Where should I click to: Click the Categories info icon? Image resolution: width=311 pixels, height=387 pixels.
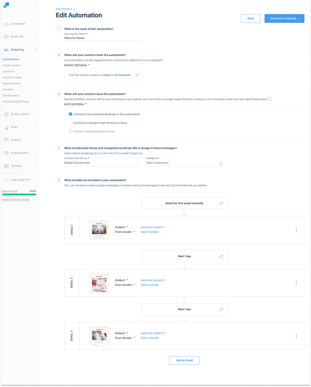[221, 163]
